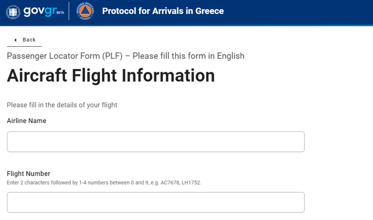
Task: Click the 'Flight Number' field label
Action: point(28,174)
